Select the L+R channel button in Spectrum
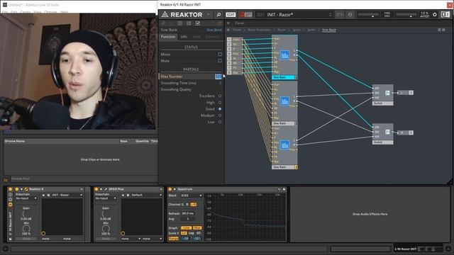The width and height of the screenshot is (454, 255). (x=194, y=205)
